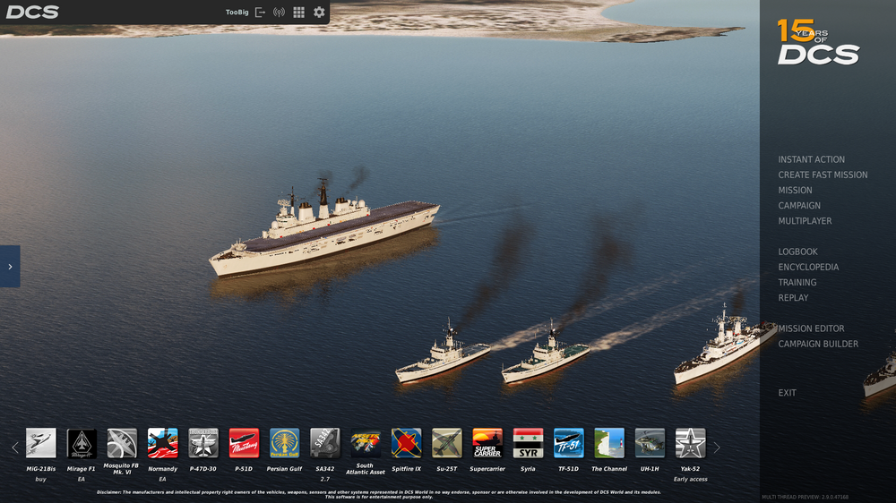
Task: Select the Supercarrier module icon
Action: pos(487,443)
